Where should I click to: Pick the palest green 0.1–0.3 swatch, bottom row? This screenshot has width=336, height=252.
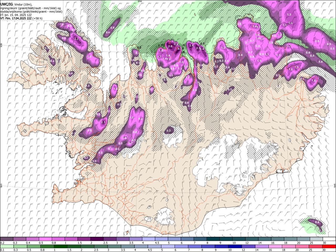tap(7, 246)
